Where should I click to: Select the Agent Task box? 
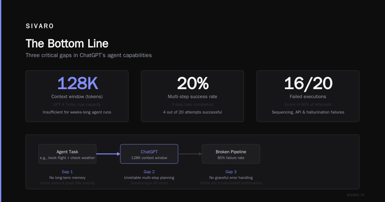point(67,154)
